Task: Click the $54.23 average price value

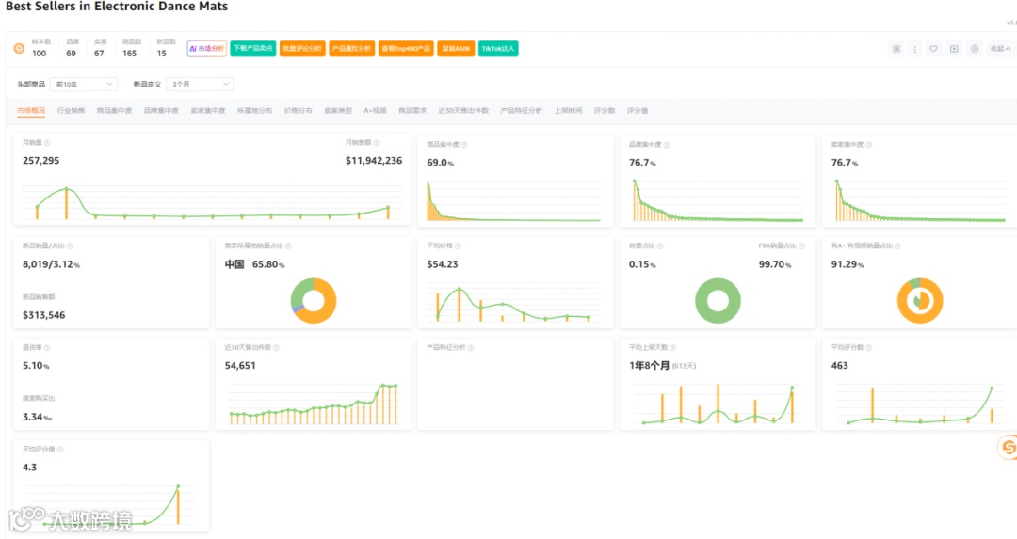Action: pos(443,264)
